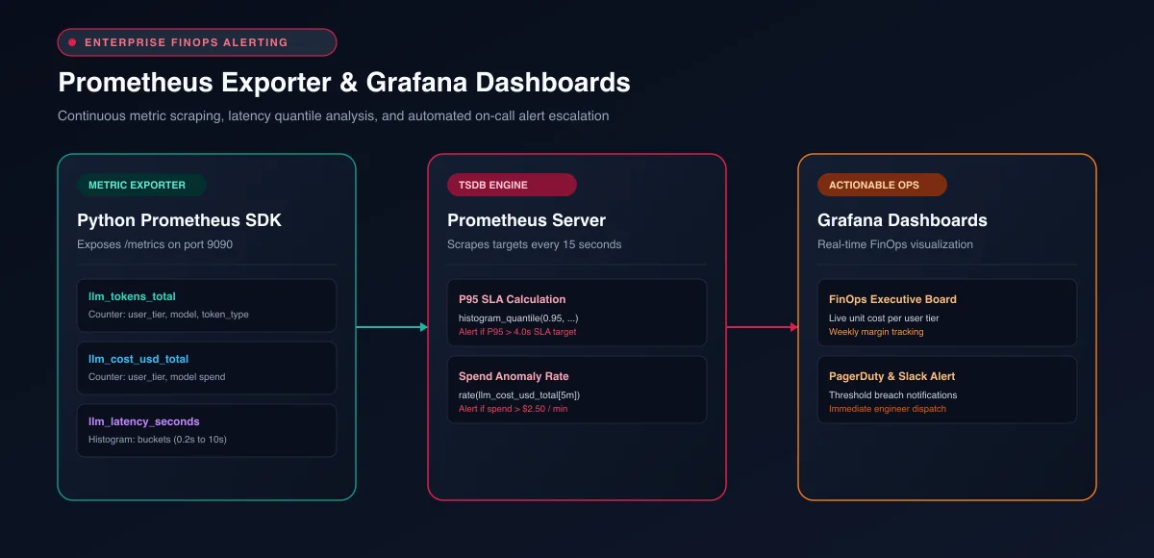Viewport: 1154px width, 558px height.
Task: Click the TSDB Engine tag
Action: 512,185
